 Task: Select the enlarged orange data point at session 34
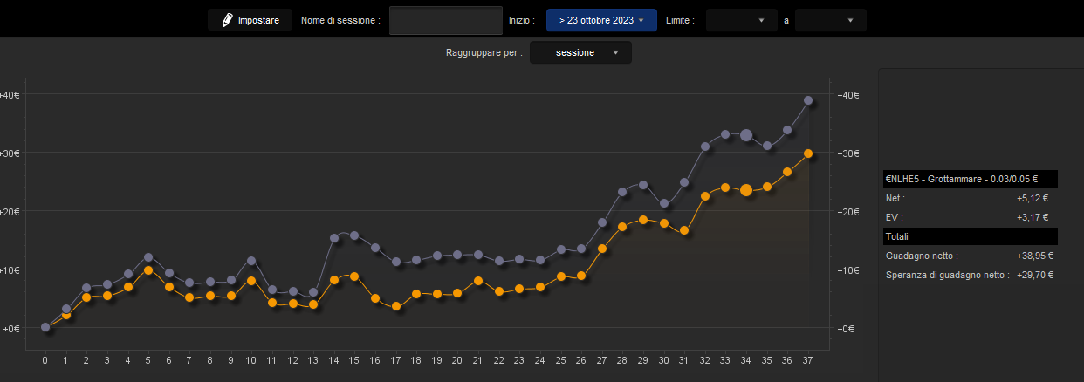point(746,190)
